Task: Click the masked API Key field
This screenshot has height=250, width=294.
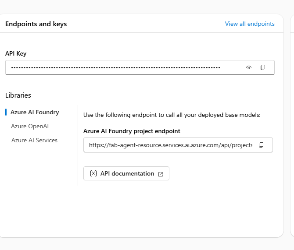Action: [x=140, y=67]
